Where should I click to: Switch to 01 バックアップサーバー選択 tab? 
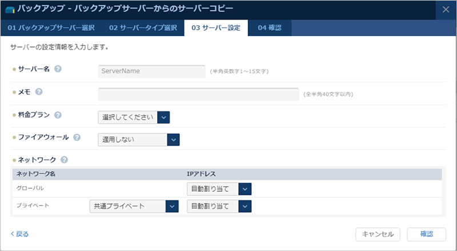(51, 27)
